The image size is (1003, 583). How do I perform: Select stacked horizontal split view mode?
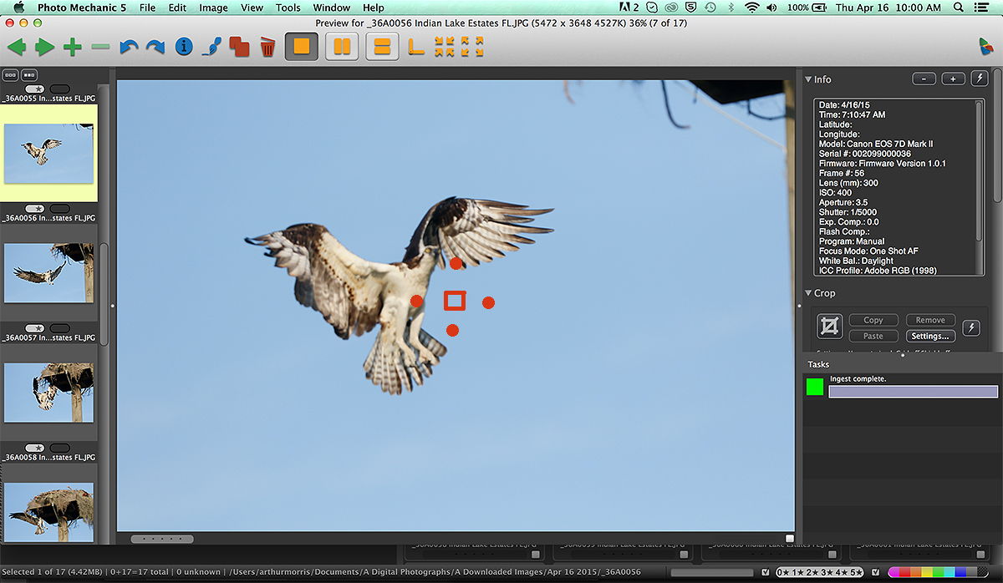coord(382,47)
